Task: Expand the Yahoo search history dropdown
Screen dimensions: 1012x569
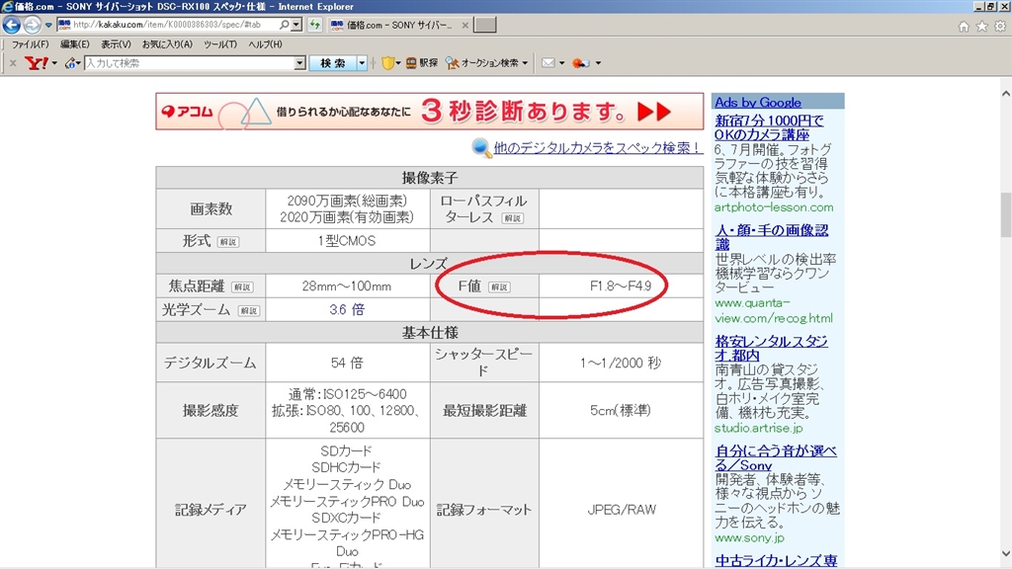Action: [300, 63]
